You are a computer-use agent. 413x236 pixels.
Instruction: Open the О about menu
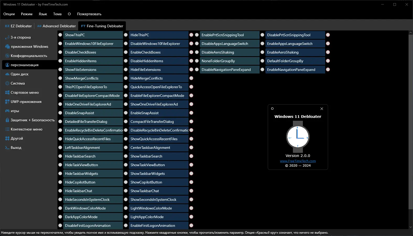tap(69, 14)
